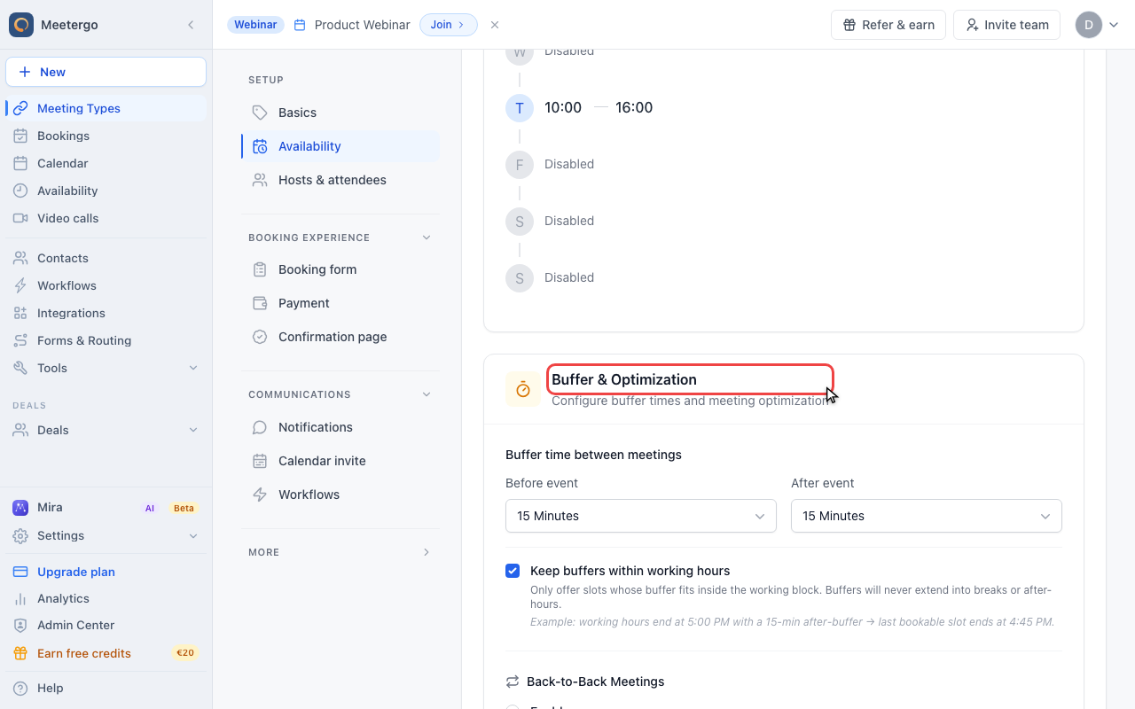Click Invite team button

[x=1007, y=25]
